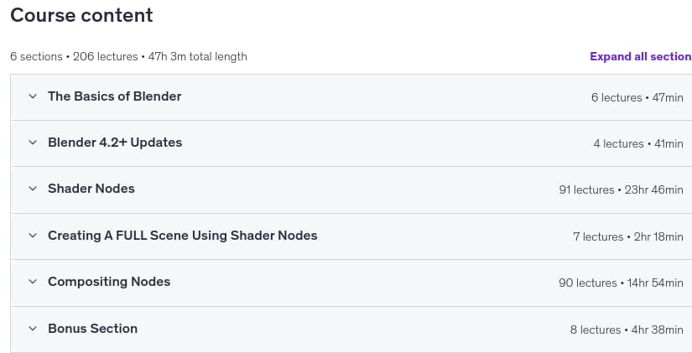
Task: Click the Expand all sections link
Action: coord(641,56)
